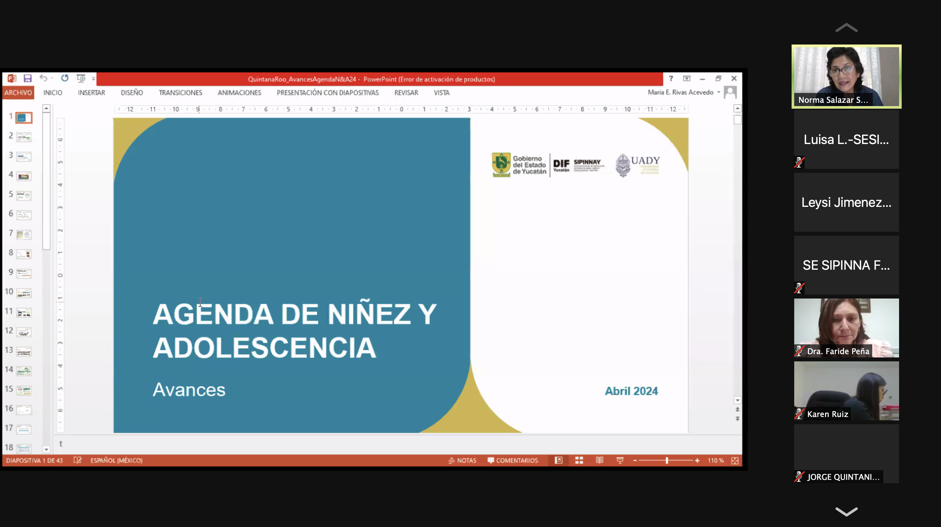
Task: Open the TRANSICIONES ribbon tab
Action: pyautogui.click(x=180, y=93)
